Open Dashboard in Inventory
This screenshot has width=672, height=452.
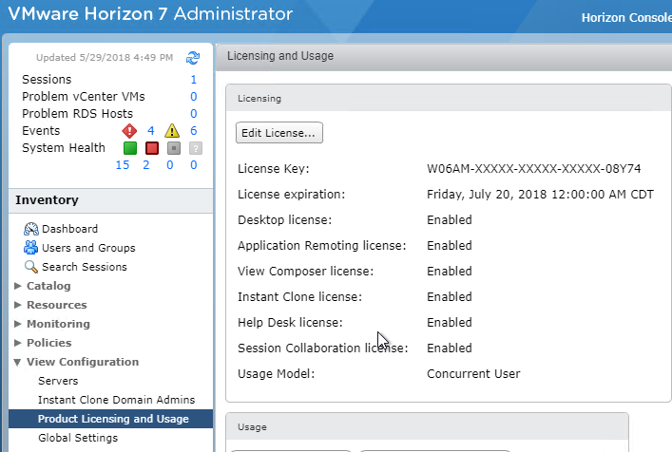point(69,229)
